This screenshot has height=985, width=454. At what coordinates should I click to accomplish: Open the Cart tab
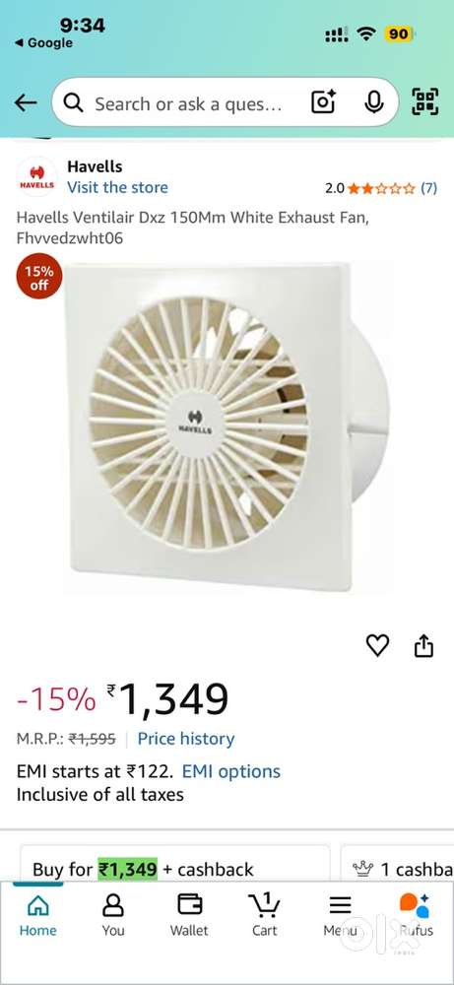(x=264, y=915)
